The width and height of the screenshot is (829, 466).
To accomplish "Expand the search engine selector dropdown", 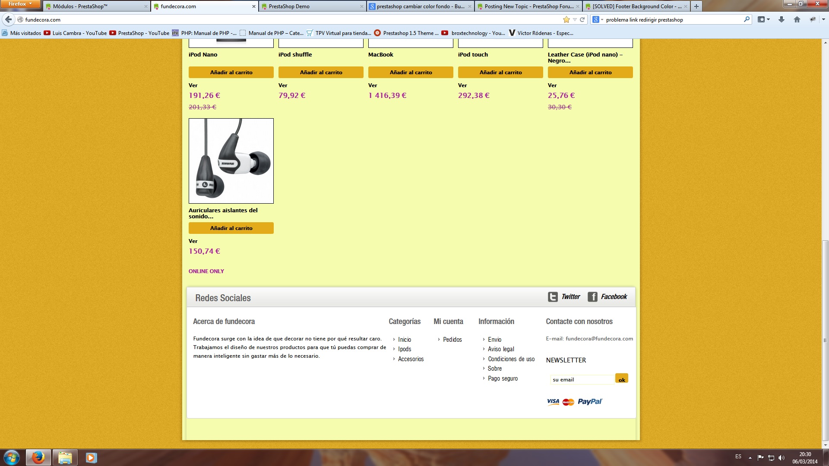I will point(598,19).
